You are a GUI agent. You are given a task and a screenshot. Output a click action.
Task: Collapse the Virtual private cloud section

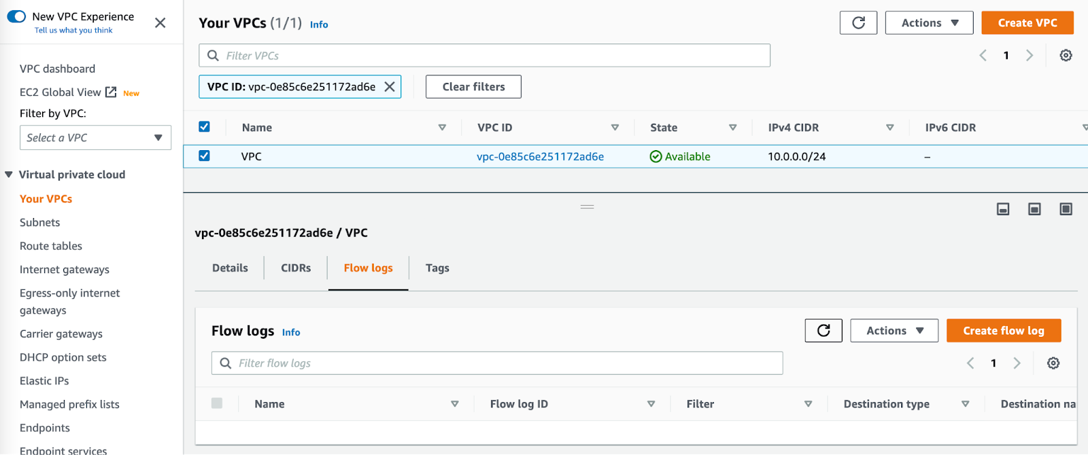point(10,175)
